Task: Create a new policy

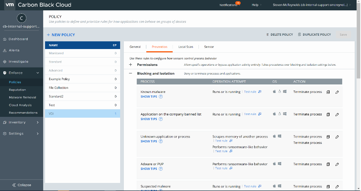Action: [x=61, y=35]
